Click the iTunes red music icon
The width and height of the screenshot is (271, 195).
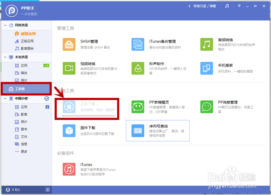click(69, 169)
